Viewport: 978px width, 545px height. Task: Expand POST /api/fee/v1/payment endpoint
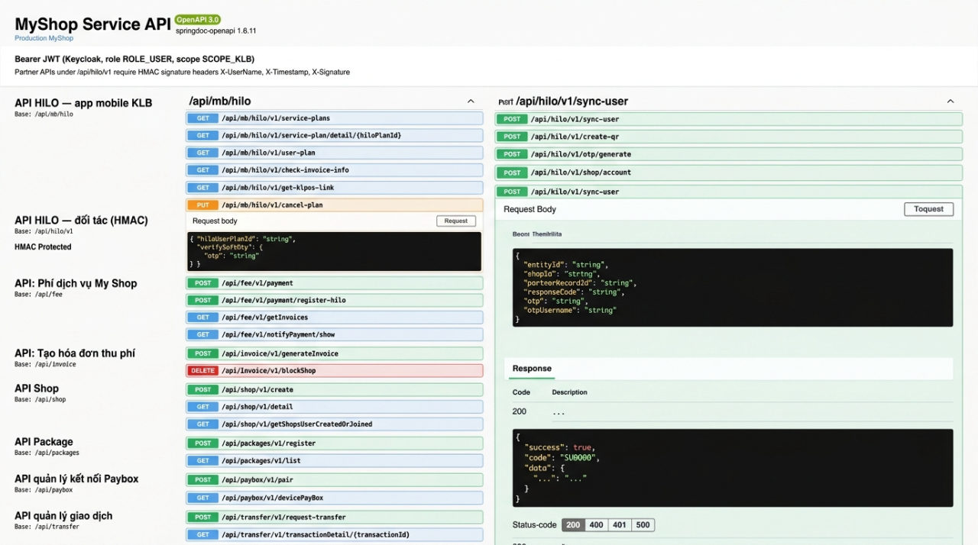[x=335, y=283]
